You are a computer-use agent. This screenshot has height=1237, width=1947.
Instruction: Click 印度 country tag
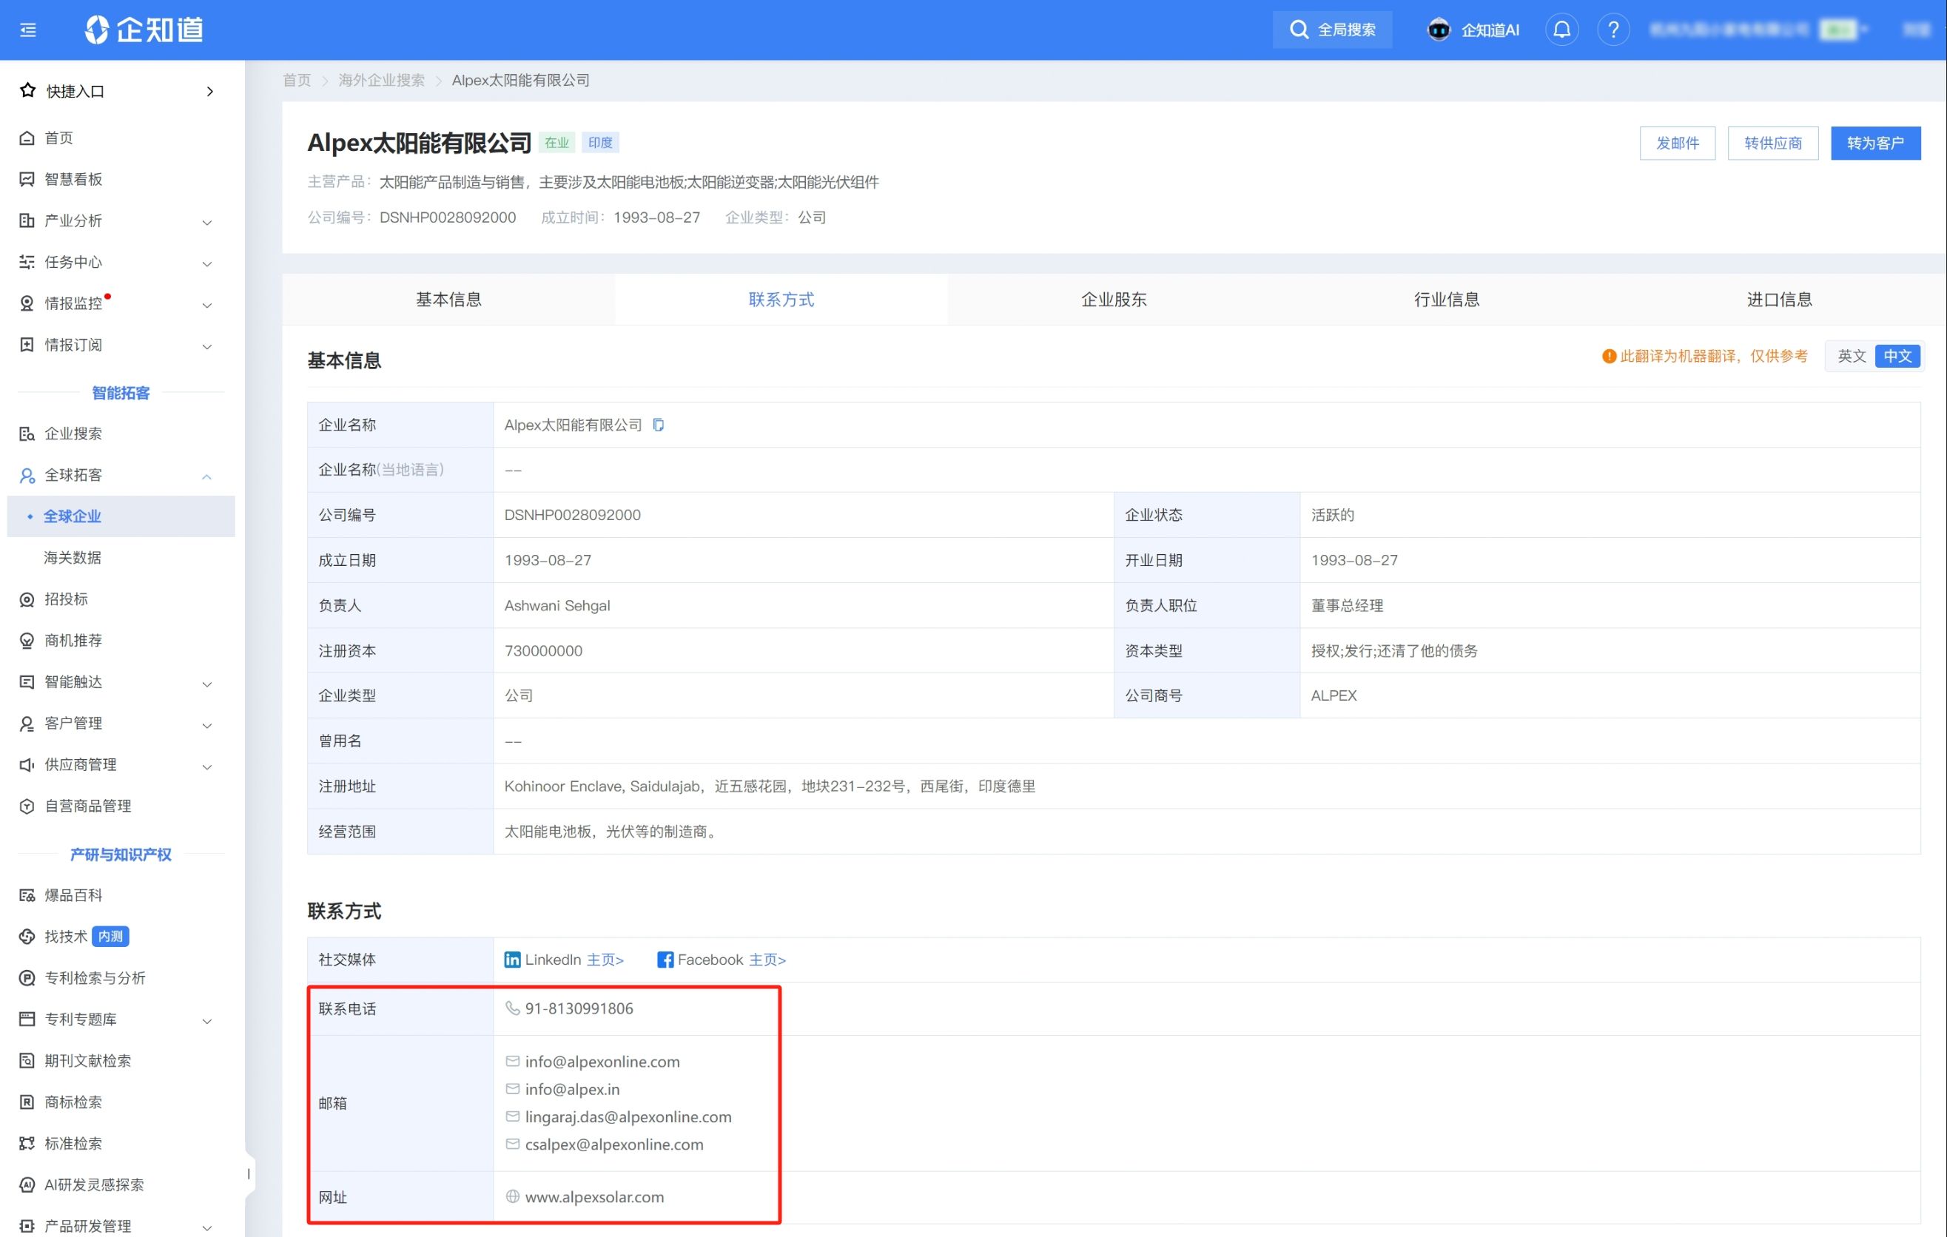click(x=600, y=143)
